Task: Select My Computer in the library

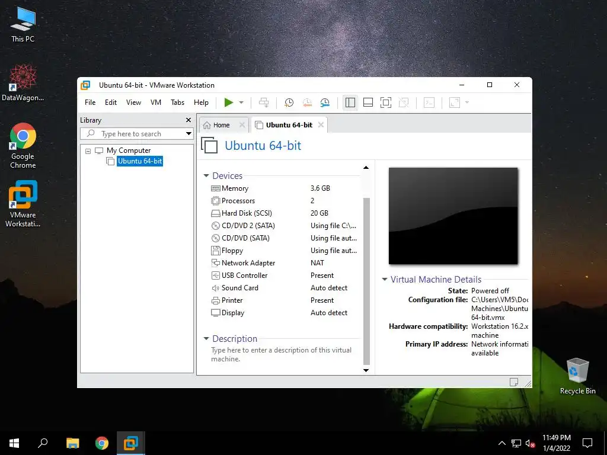Action: point(129,150)
